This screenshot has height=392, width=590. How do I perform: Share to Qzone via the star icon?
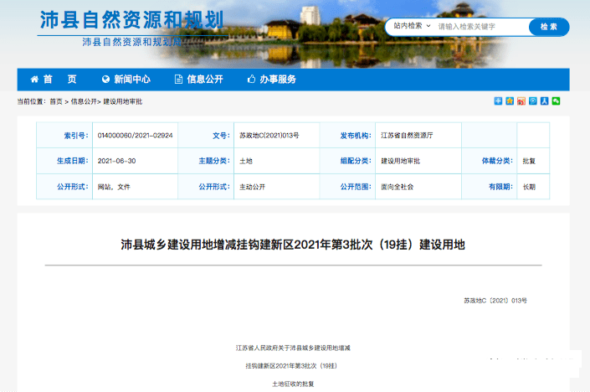(x=510, y=101)
